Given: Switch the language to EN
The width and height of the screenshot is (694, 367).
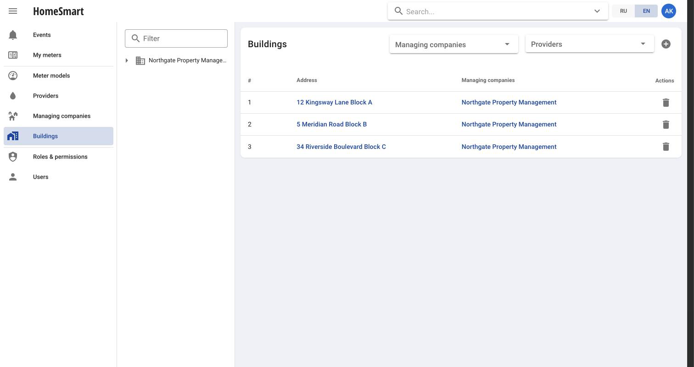Looking at the screenshot, I should [x=646, y=11].
